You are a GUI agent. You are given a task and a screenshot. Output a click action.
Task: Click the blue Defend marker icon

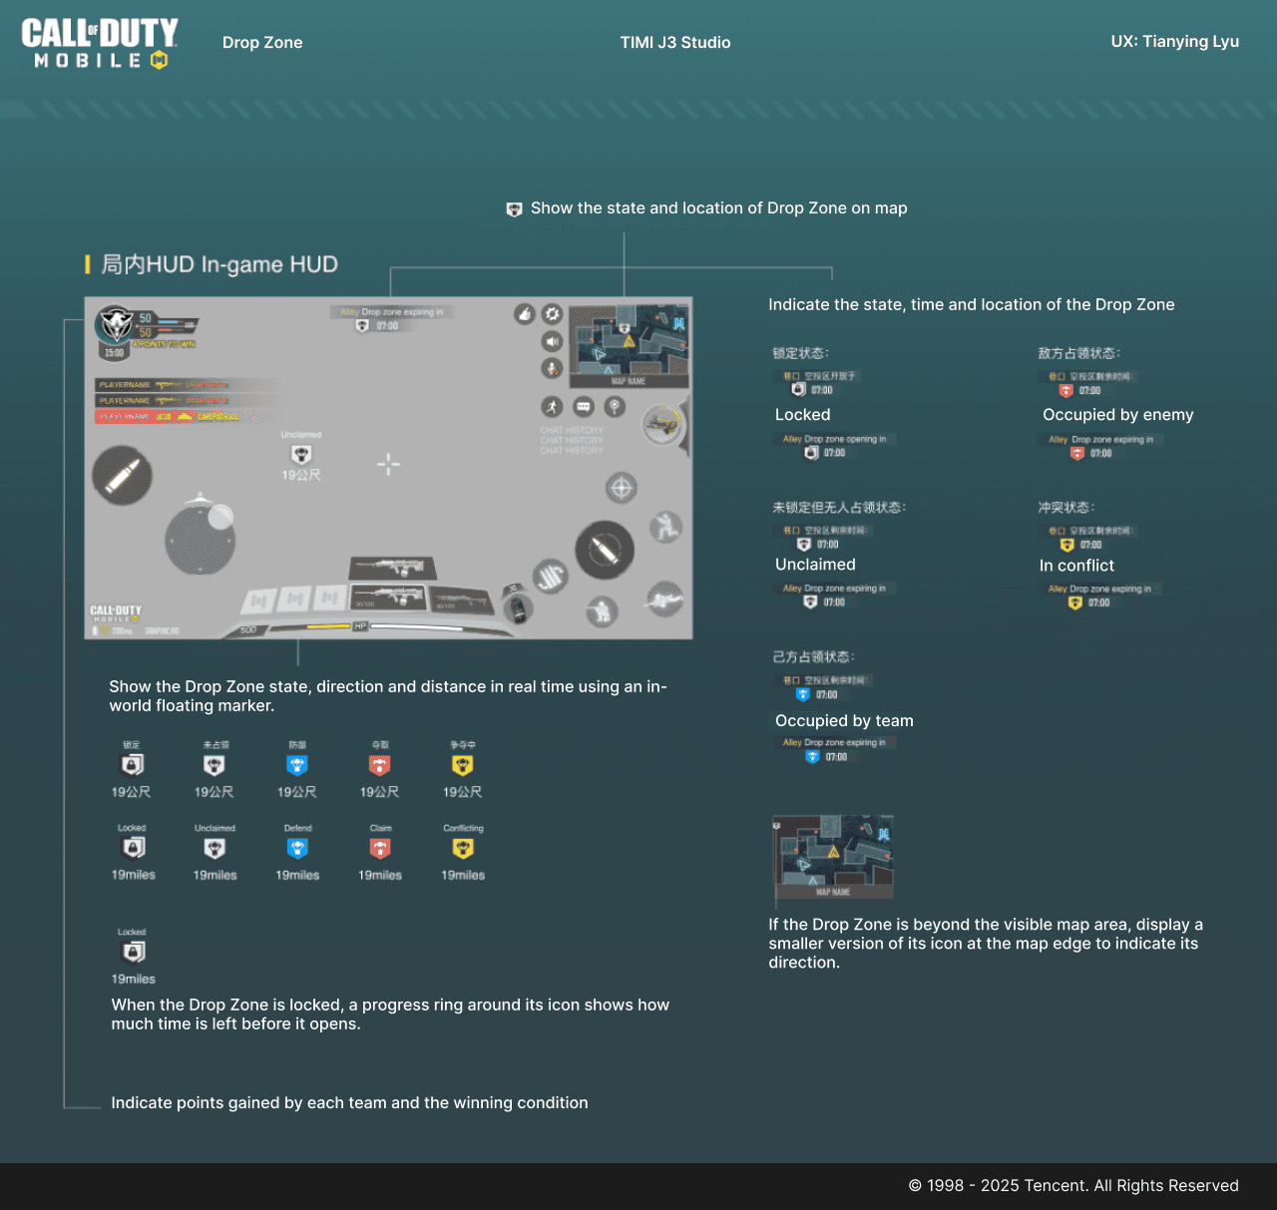pyautogui.click(x=297, y=848)
